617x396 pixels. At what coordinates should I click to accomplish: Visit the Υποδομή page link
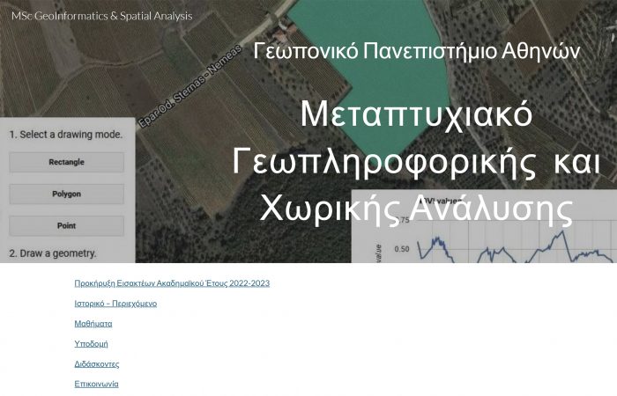coord(91,344)
